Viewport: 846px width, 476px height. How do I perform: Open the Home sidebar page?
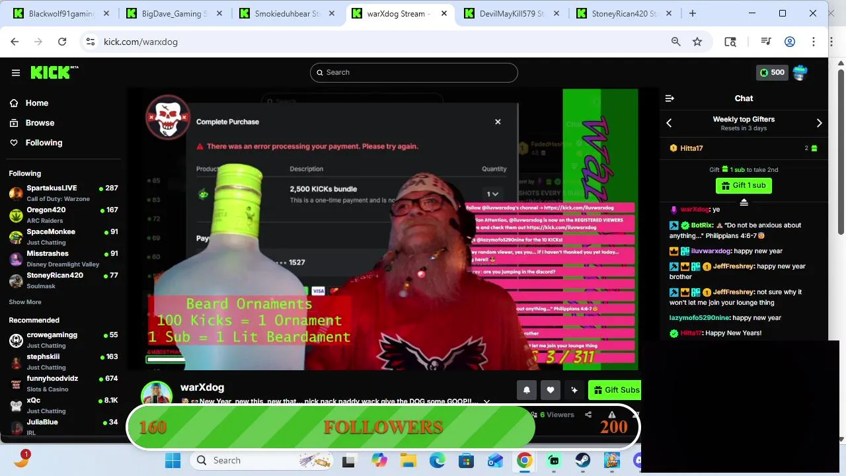click(29, 103)
